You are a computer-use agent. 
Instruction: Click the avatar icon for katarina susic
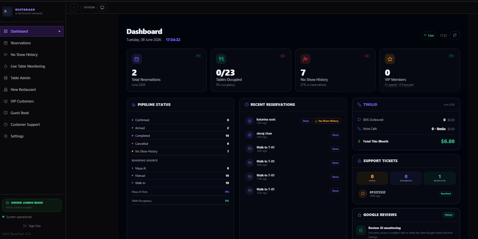coord(250,121)
